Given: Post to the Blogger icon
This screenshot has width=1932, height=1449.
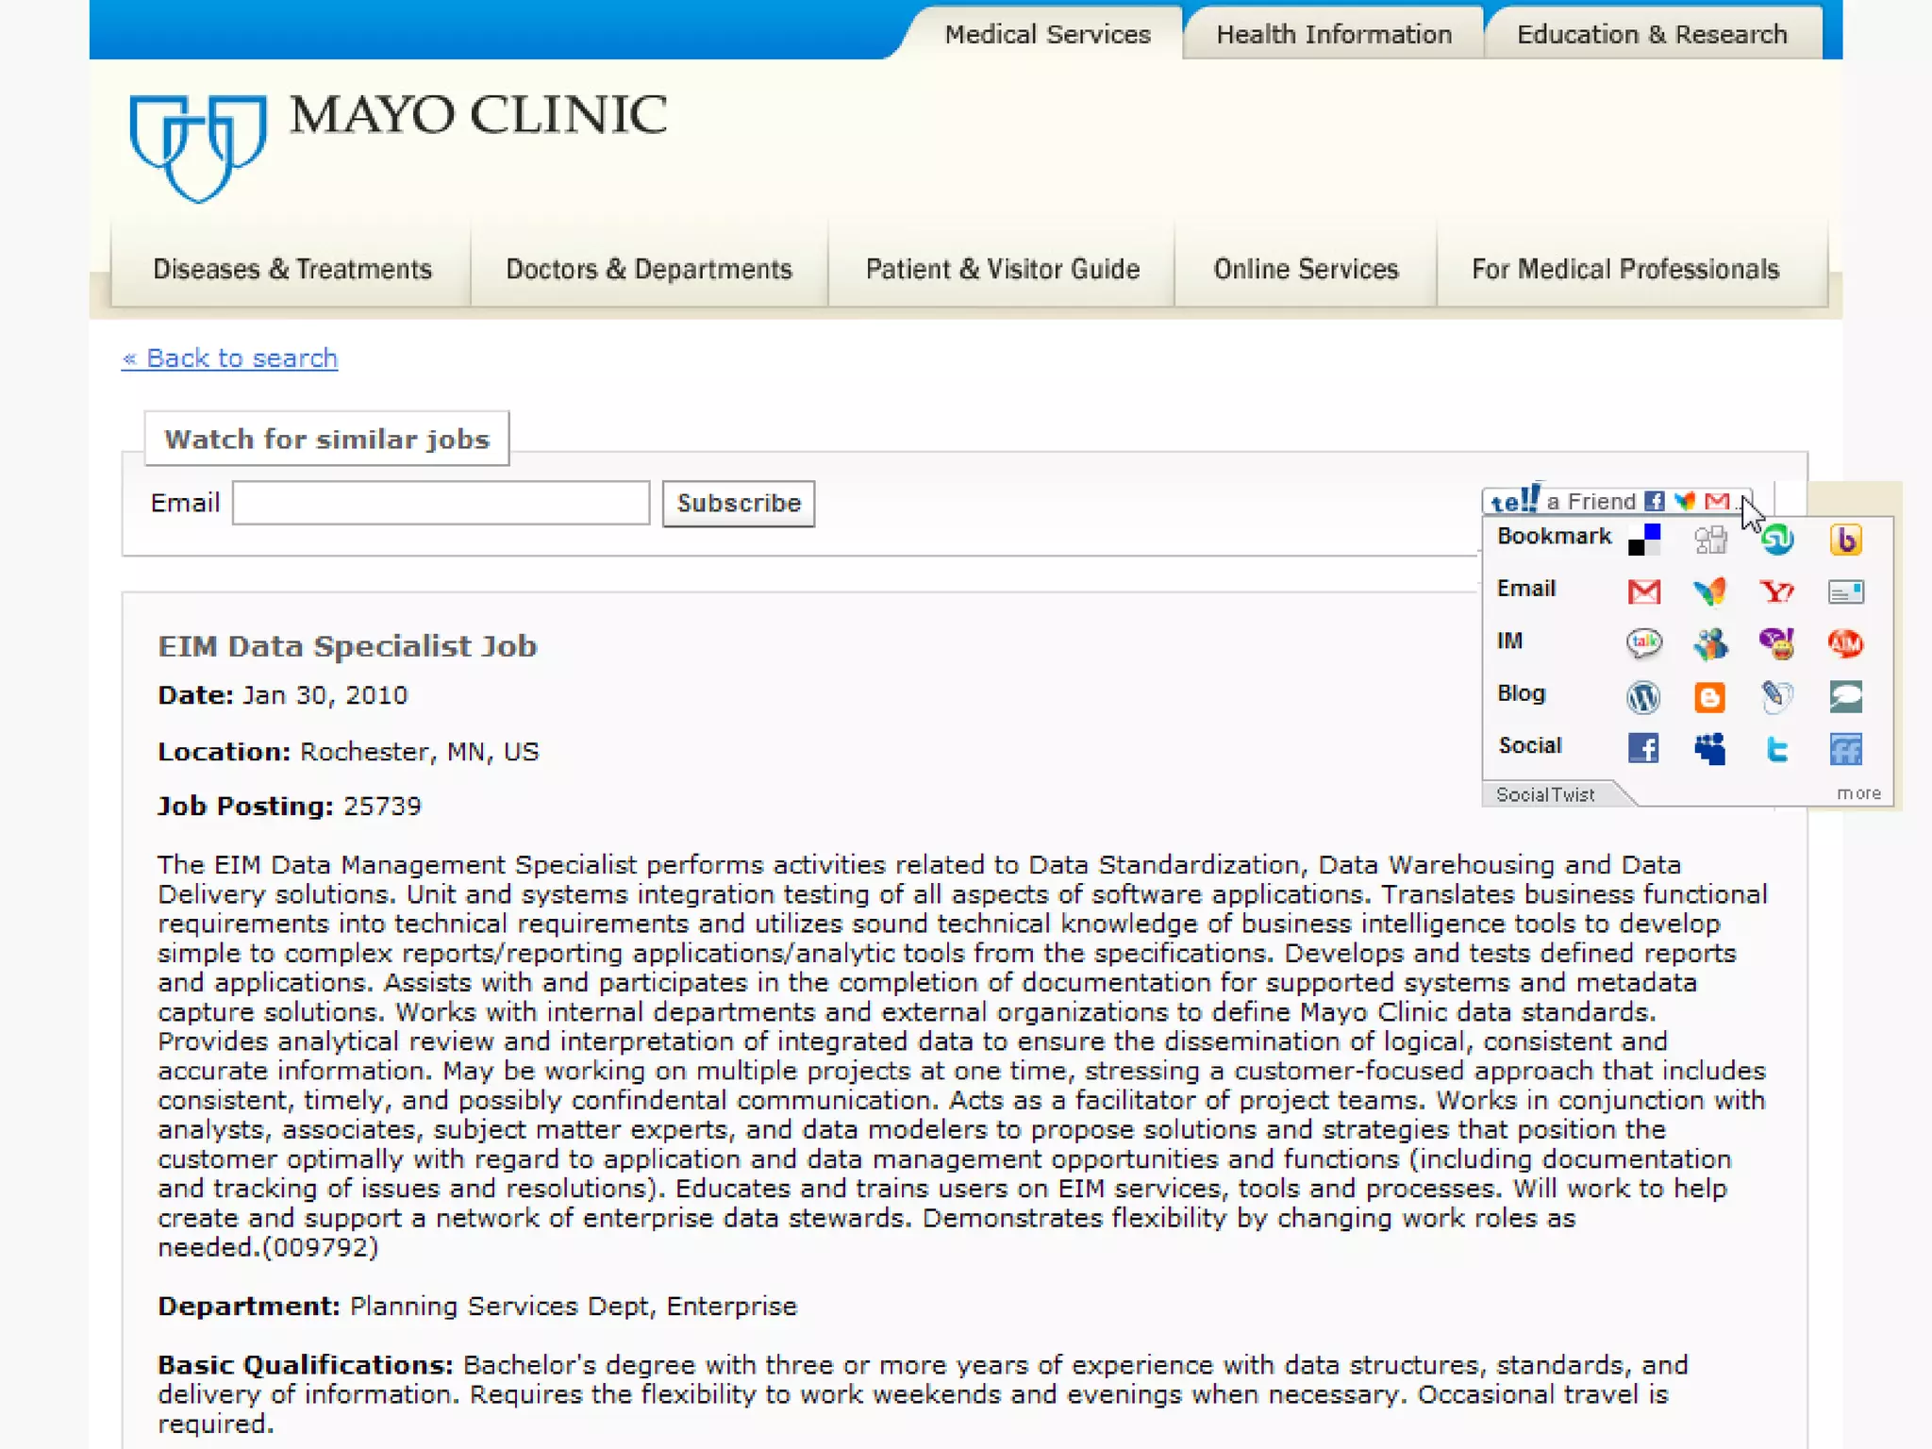Looking at the screenshot, I should pos(1709,697).
